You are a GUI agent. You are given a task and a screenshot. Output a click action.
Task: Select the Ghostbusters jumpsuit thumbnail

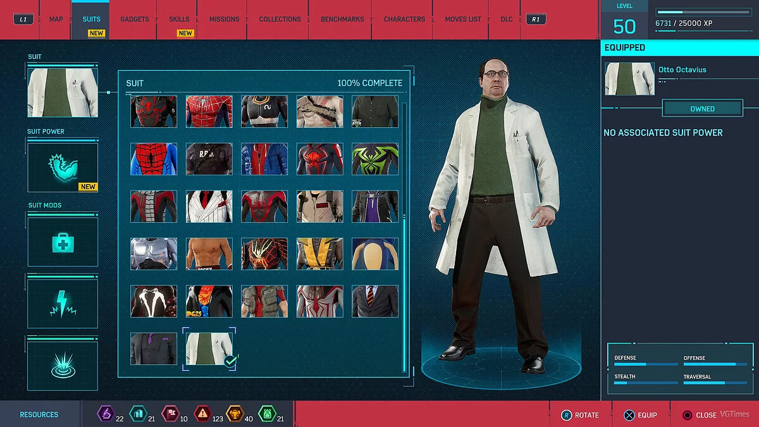pyautogui.click(x=320, y=206)
